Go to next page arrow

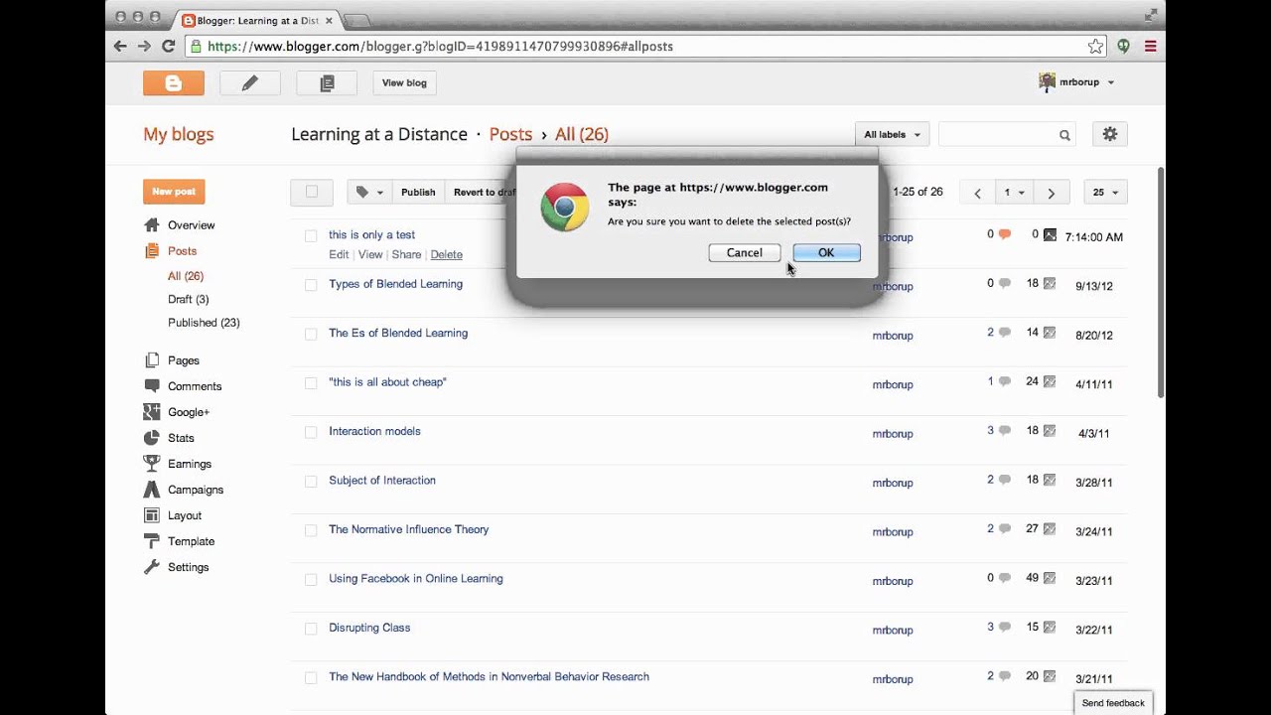point(1052,193)
